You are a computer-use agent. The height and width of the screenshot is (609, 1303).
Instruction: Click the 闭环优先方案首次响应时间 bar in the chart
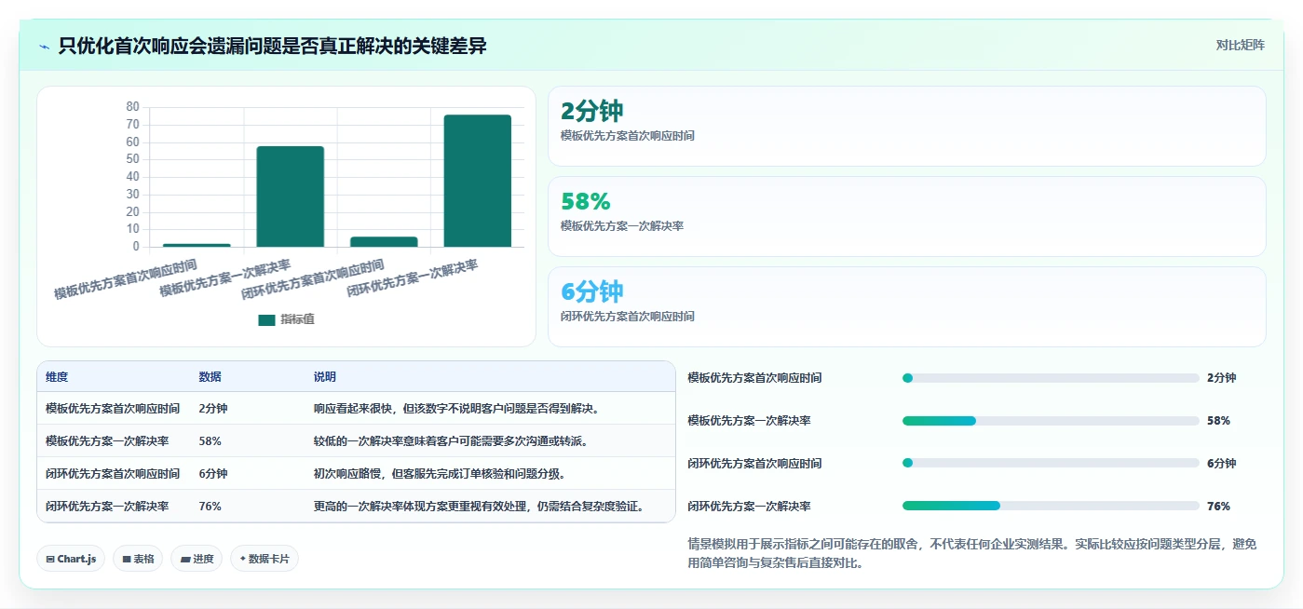click(384, 242)
